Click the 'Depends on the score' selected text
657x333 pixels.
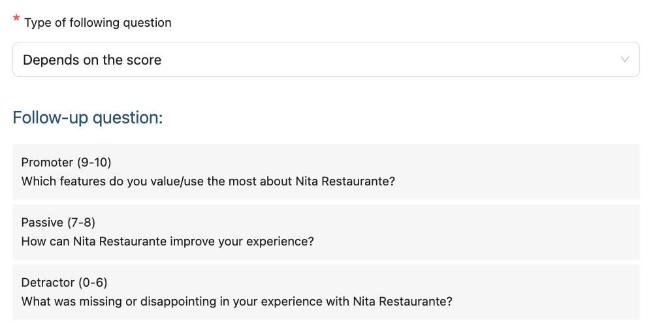click(92, 60)
